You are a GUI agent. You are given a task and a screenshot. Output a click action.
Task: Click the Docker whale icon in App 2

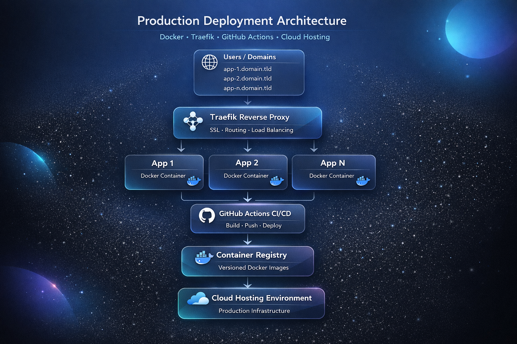277,181
